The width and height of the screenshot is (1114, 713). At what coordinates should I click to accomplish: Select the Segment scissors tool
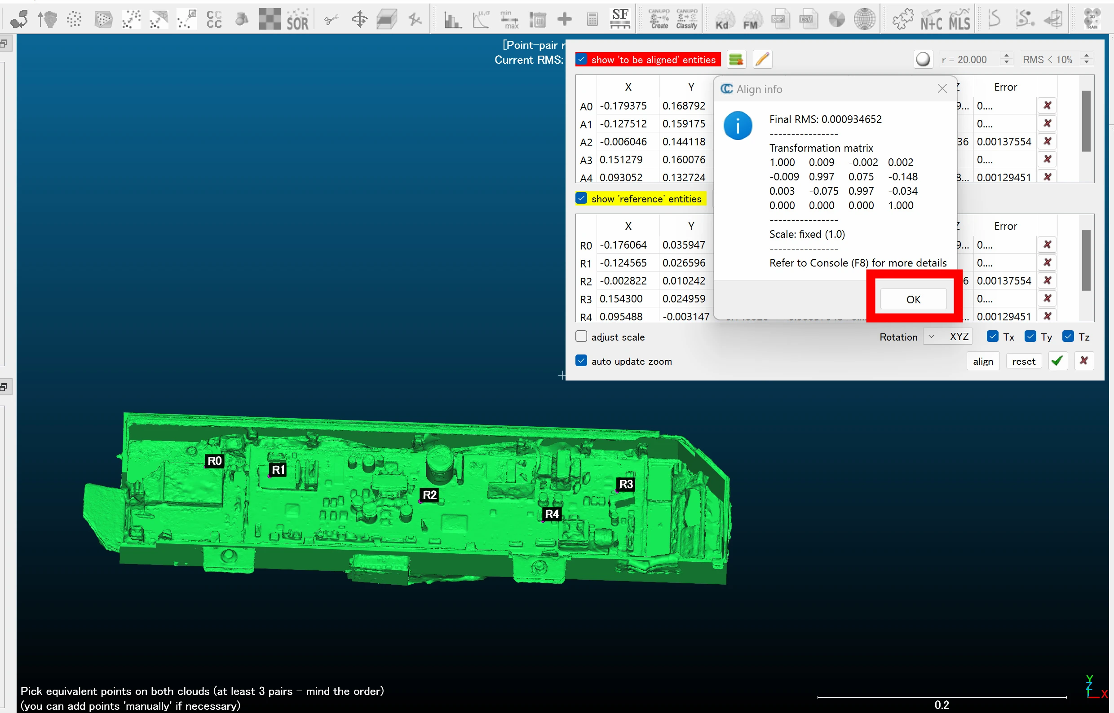coord(332,19)
